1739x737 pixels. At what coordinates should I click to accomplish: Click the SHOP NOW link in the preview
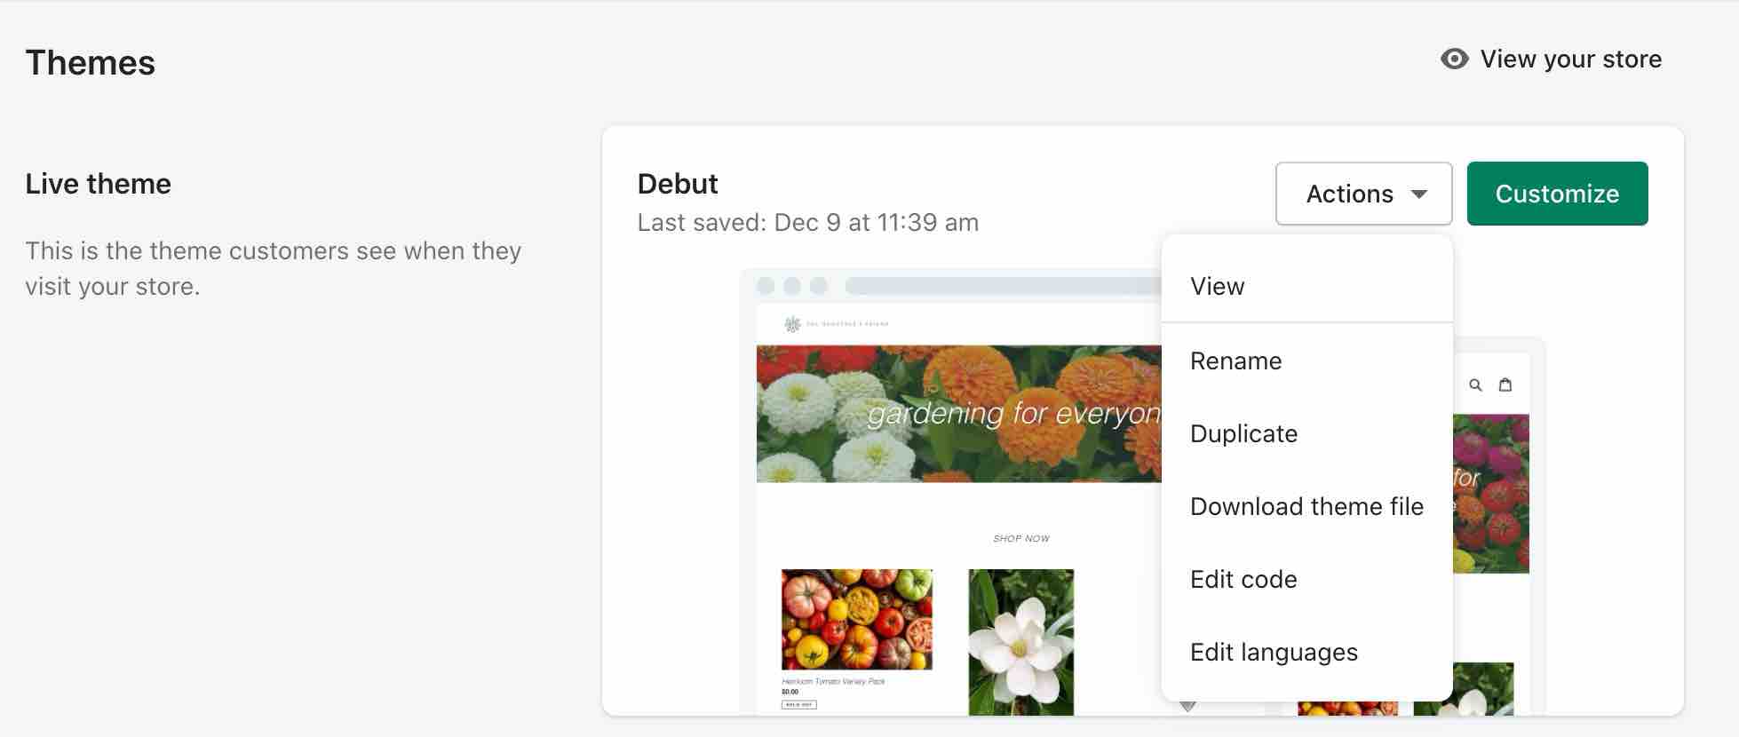(x=1021, y=538)
